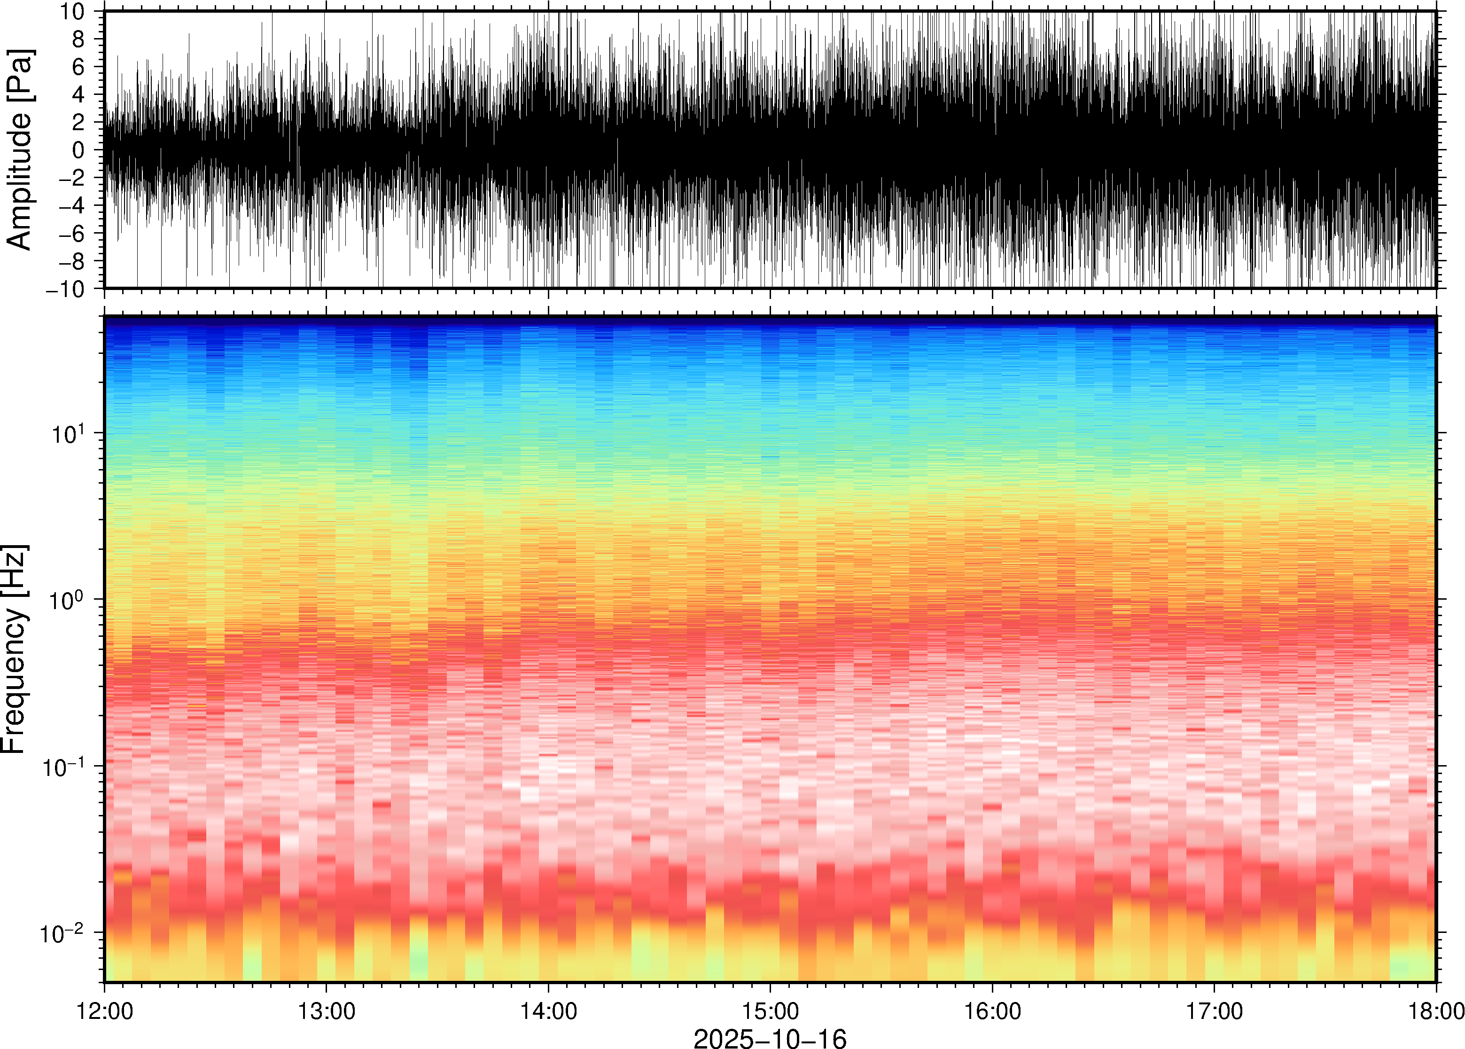Viewport: 1465px width, 1049px height.
Task: Click the 13:00 time axis label
Action: click(326, 1011)
